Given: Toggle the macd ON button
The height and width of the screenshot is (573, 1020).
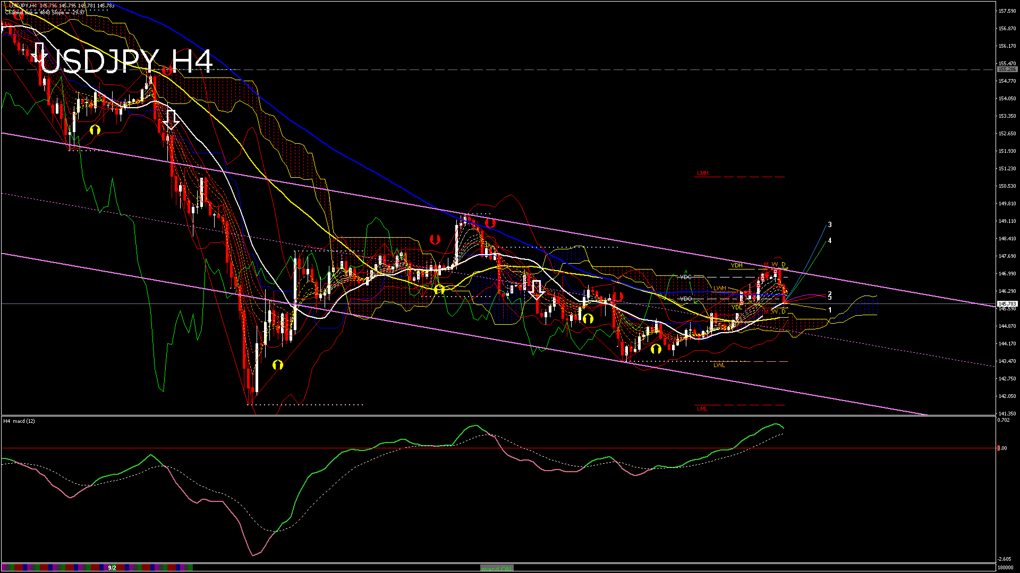Looking at the screenshot, I should pyautogui.click(x=497, y=568).
